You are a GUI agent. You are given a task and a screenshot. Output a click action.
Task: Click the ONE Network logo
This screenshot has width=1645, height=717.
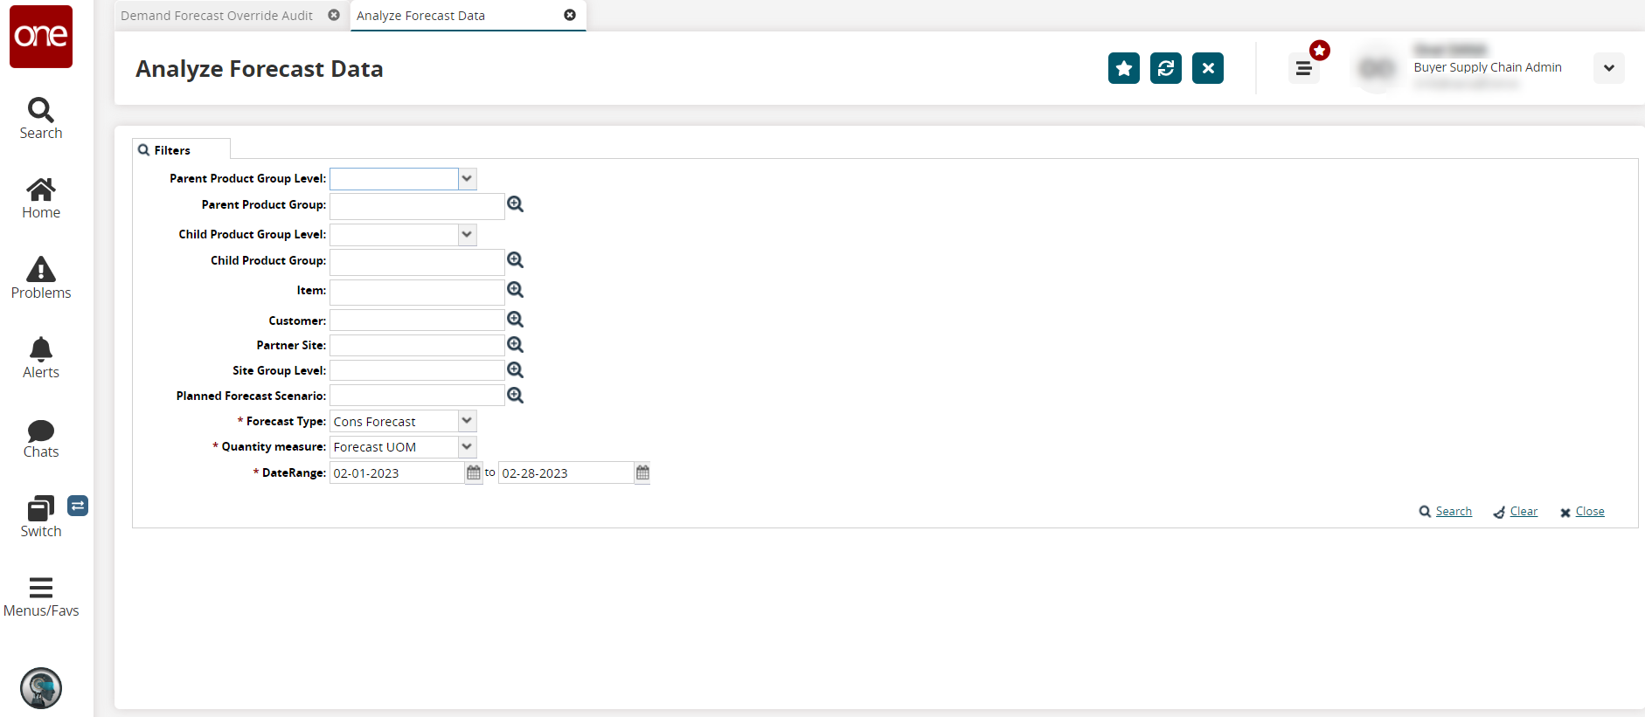(41, 37)
